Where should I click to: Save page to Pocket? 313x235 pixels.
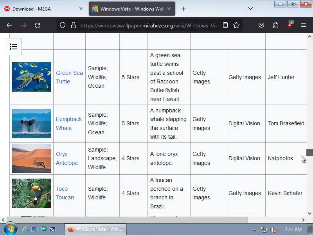pyautogui.click(x=261, y=25)
